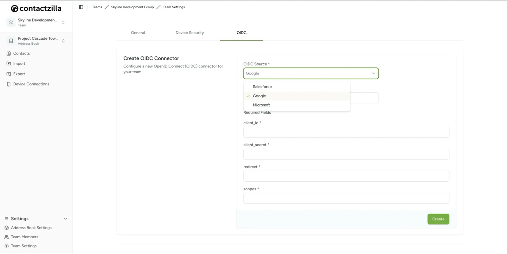Collapse the Settings section chevron
Viewport: 507px width, 254px height.
[x=66, y=219]
